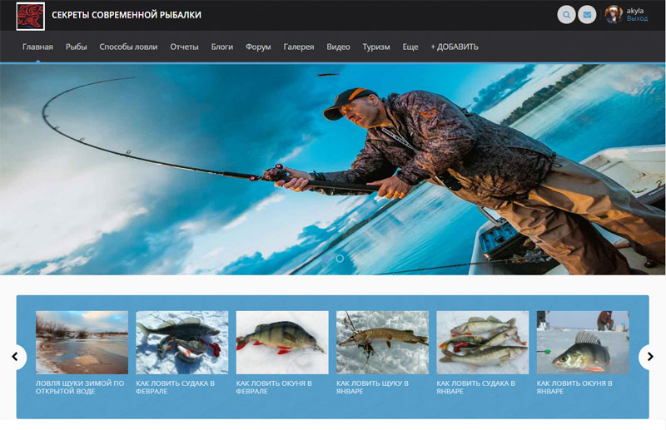
Task: Click the Выход logout link
Action: [x=637, y=18]
